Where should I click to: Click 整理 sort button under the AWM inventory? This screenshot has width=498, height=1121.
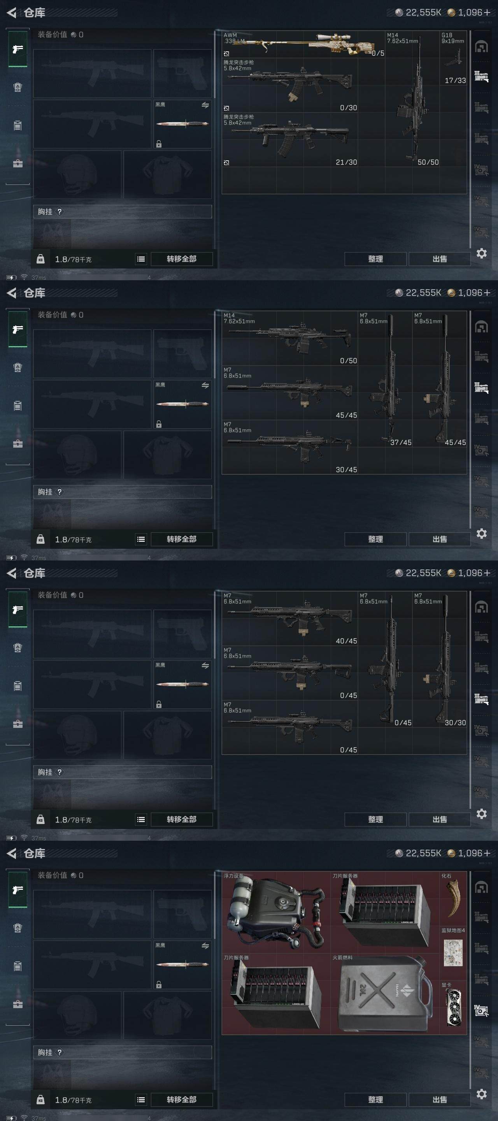pyautogui.click(x=375, y=259)
